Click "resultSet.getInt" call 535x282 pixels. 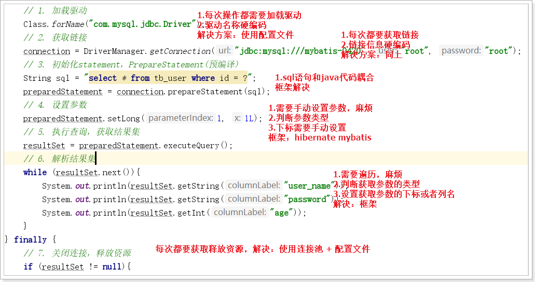click(168, 213)
